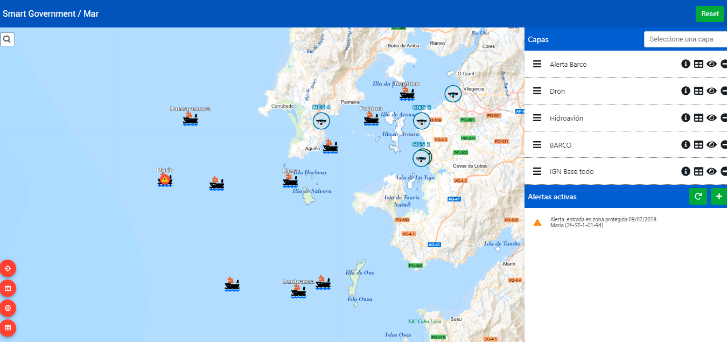Open the 'Seleccione una capa' dropdown
The image size is (727, 342).
click(x=685, y=39)
